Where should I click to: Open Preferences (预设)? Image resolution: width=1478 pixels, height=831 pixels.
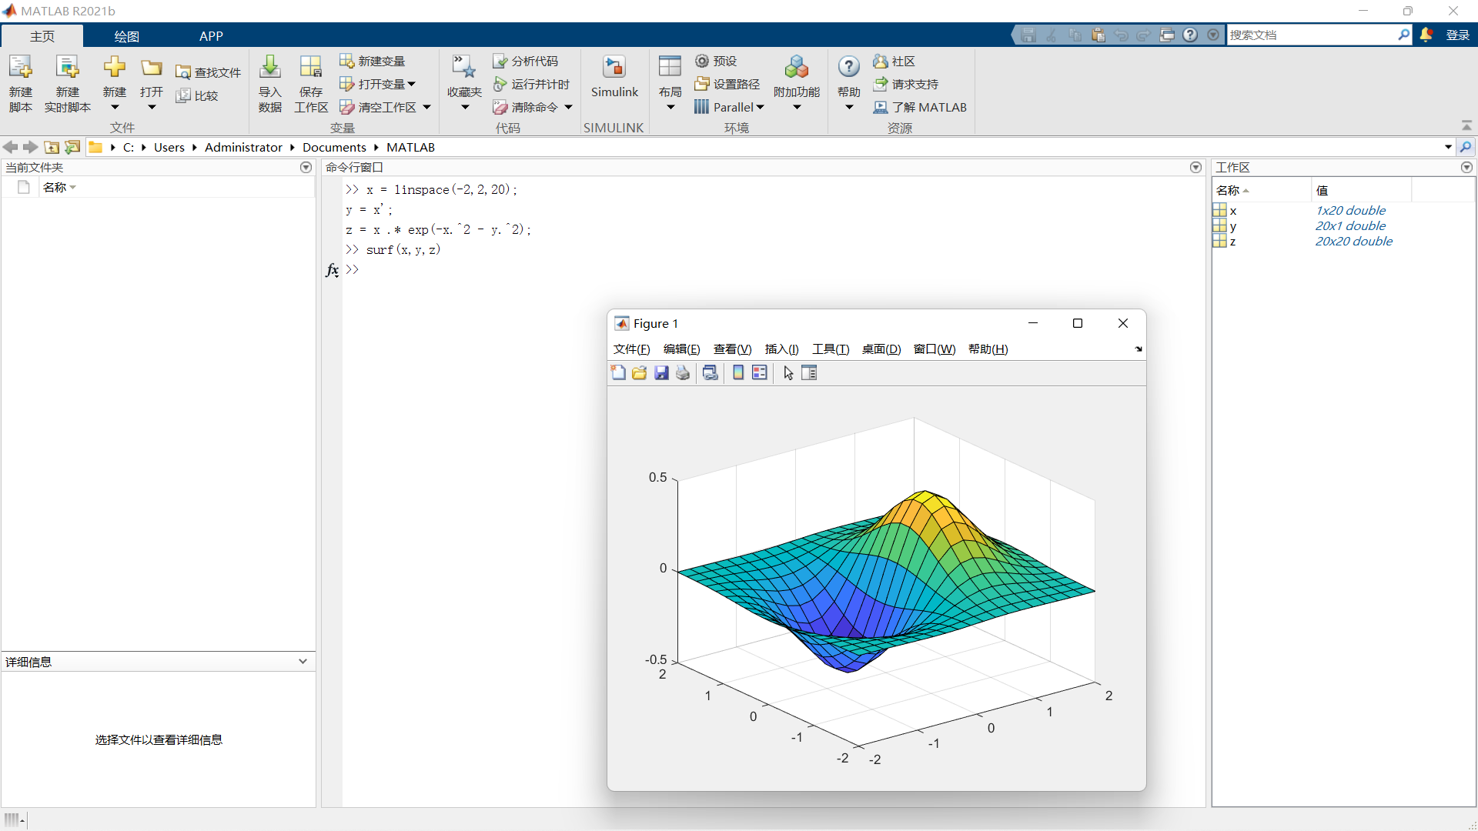[716, 61]
